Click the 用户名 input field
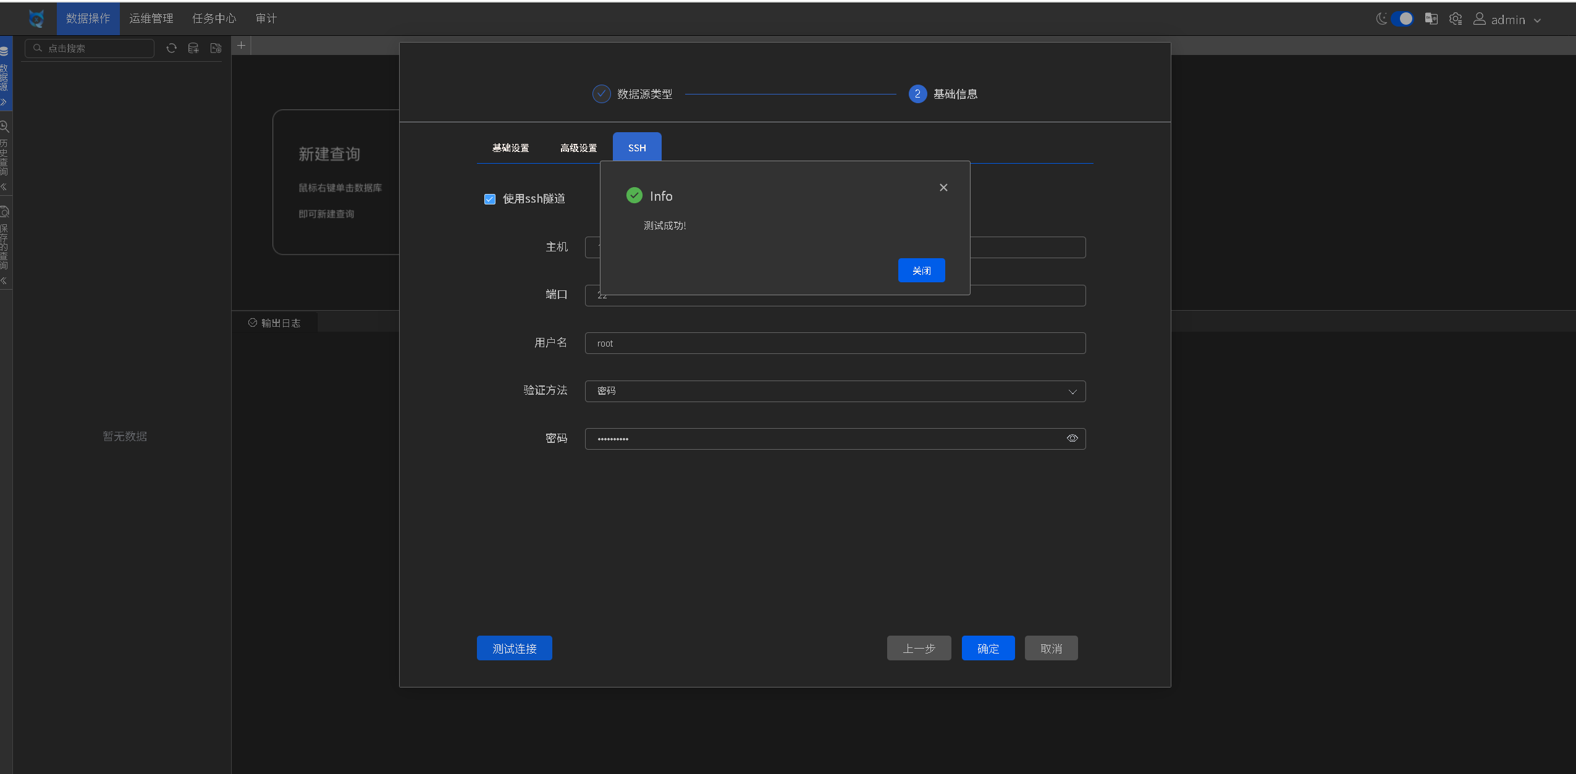 (x=835, y=343)
